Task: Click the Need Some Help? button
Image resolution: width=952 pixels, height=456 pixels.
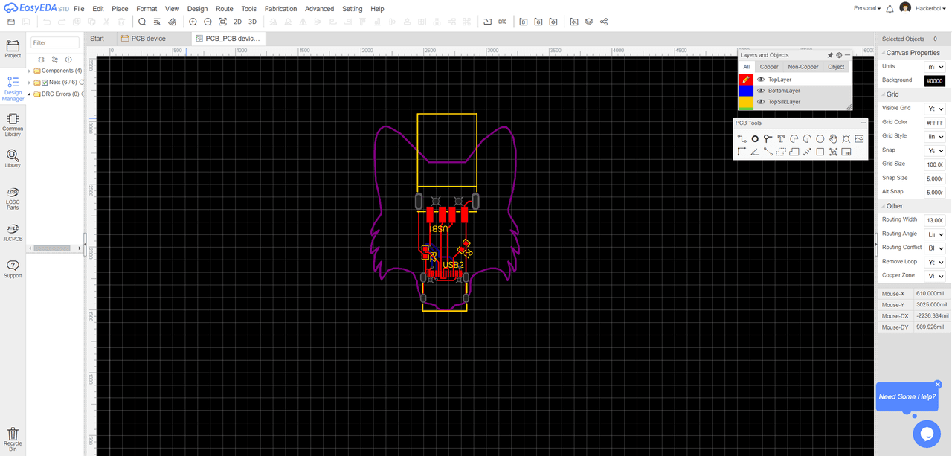Action: pos(907,396)
